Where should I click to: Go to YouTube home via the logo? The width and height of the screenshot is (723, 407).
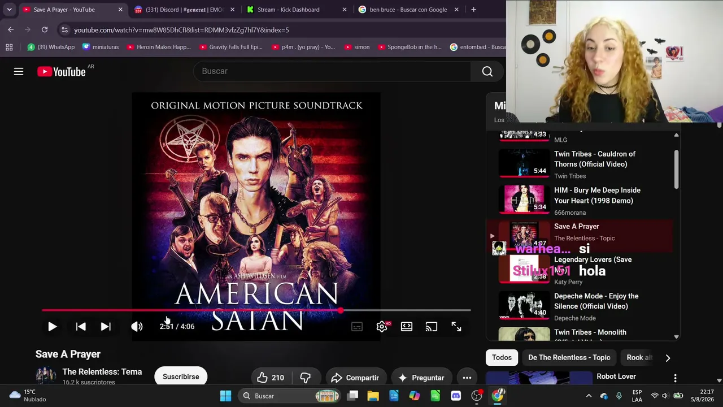[62, 71]
